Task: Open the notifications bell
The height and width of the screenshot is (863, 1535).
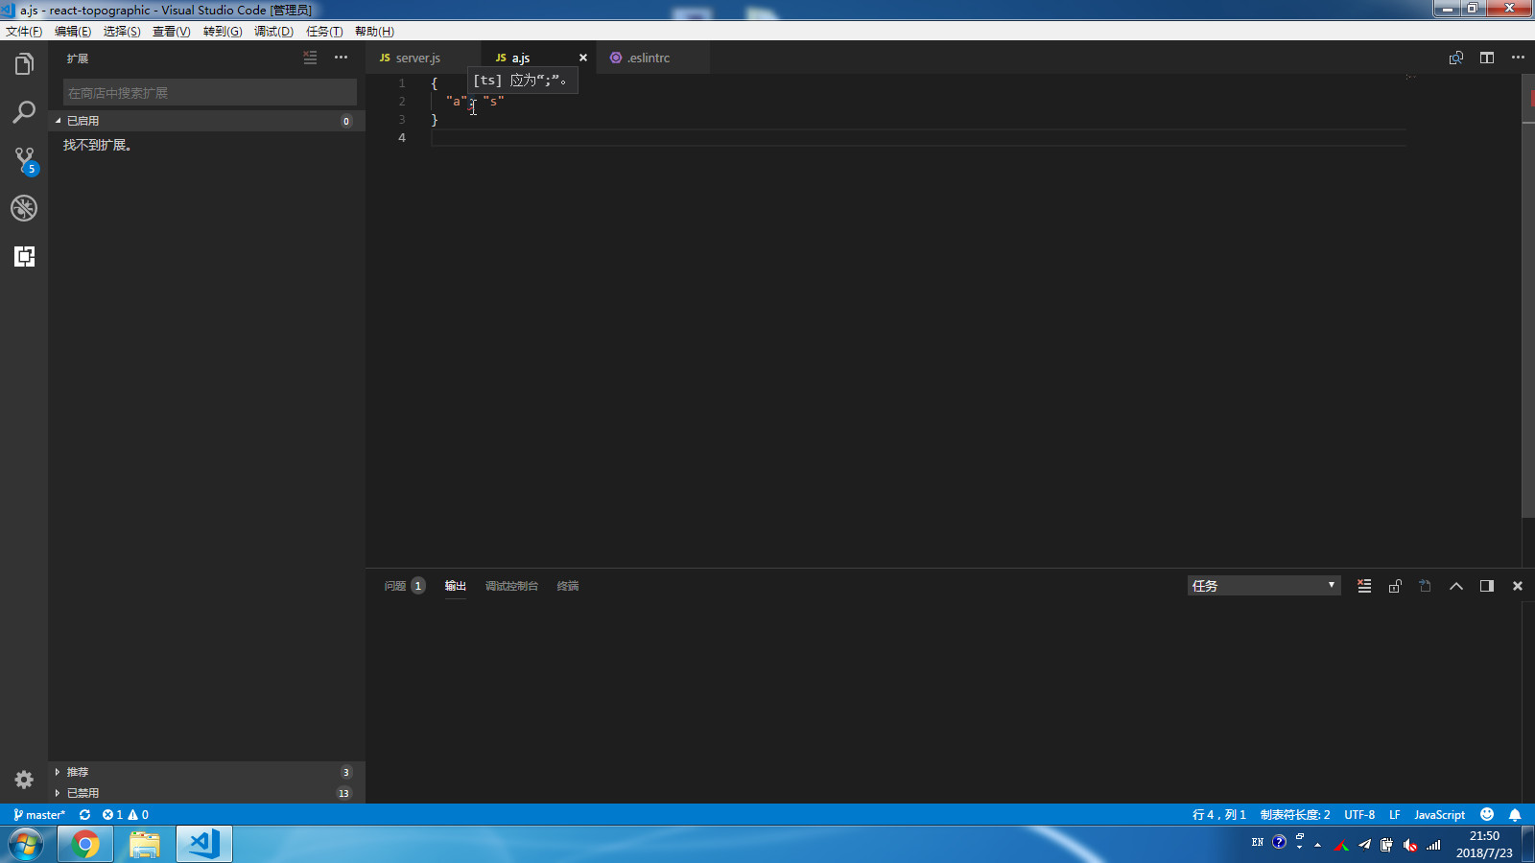Action: [x=1514, y=814]
